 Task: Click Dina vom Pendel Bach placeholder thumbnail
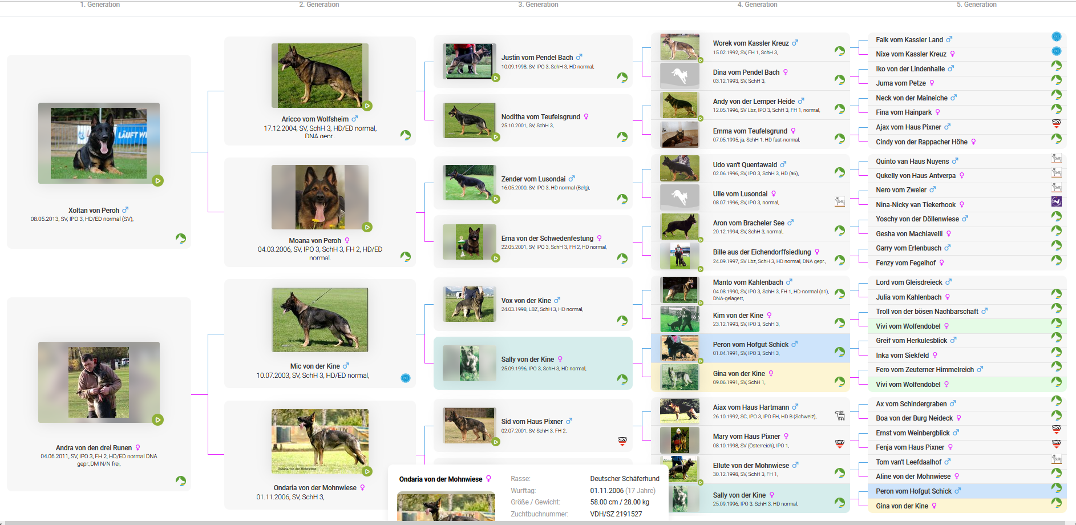(679, 76)
